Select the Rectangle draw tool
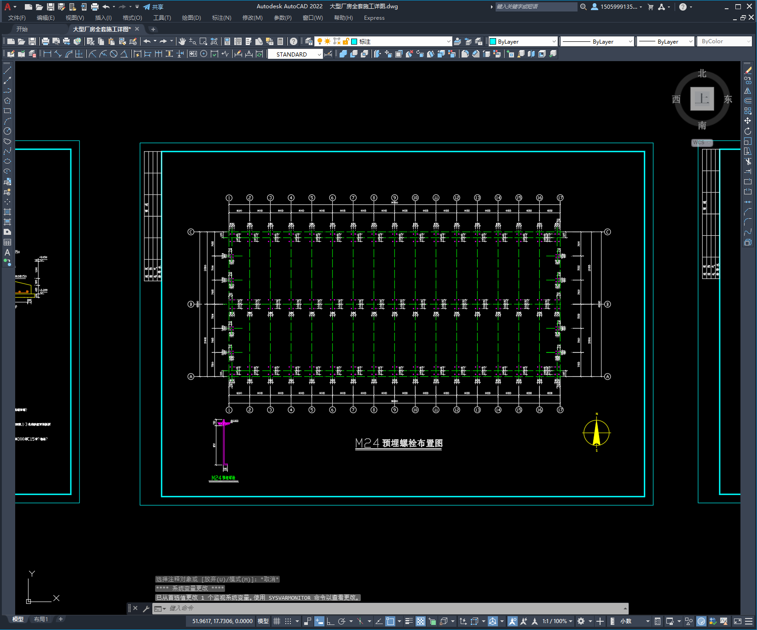 tap(7, 111)
